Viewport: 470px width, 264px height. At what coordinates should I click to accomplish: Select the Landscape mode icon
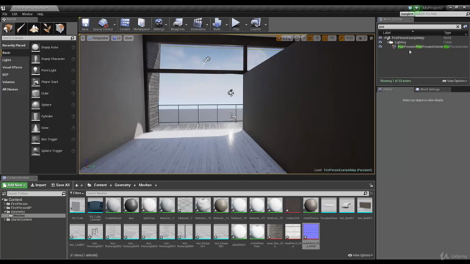point(35,29)
